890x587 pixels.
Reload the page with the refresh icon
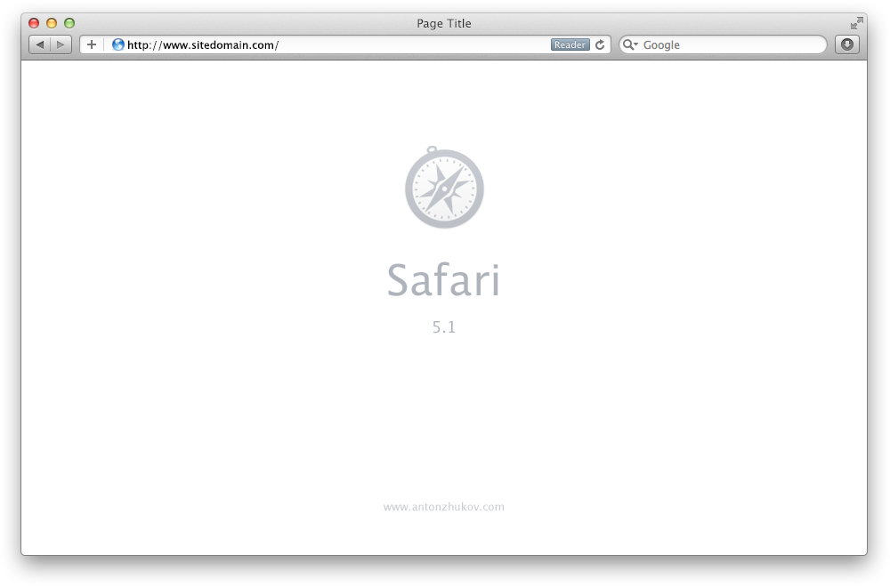(x=600, y=44)
